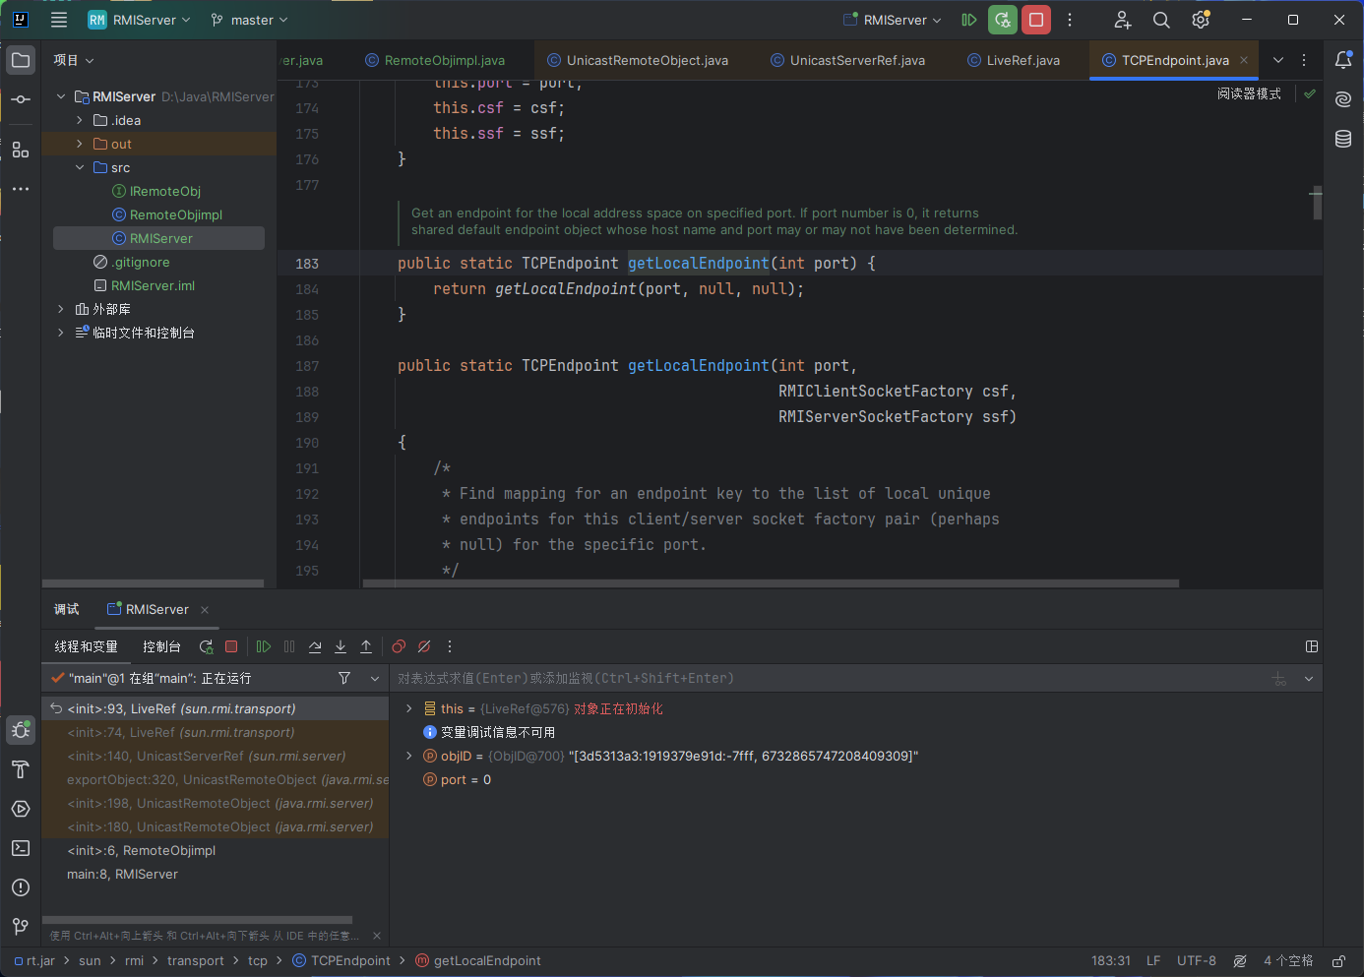Stop debugging with red square in debug toolbar

point(231,646)
